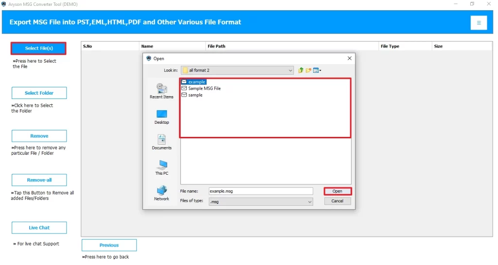Select the example message file

(194, 82)
